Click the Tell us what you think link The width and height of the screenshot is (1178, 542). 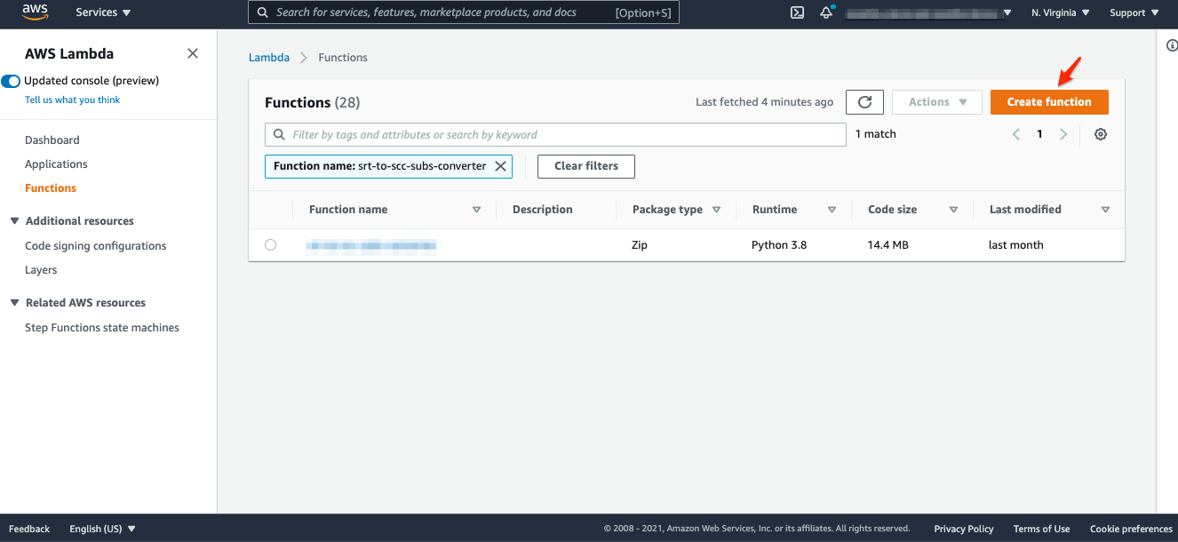pos(73,100)
